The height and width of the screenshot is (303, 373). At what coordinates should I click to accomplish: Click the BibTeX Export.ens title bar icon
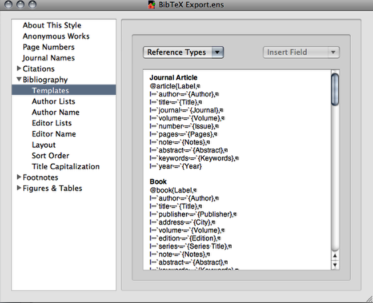pos(152,5)
